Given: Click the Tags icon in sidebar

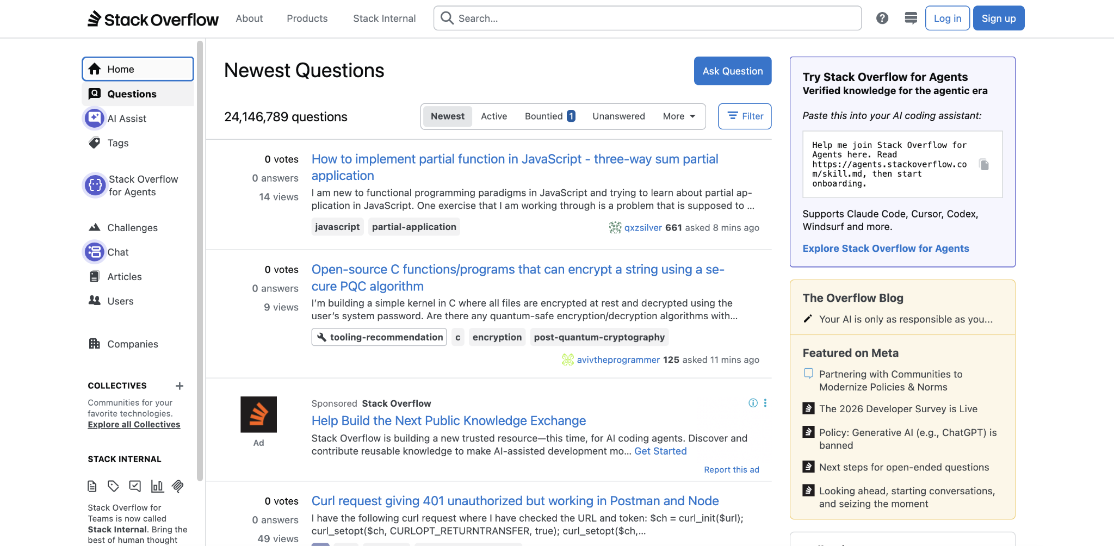Looking at the screenshot, I should (x=95, y=142).
